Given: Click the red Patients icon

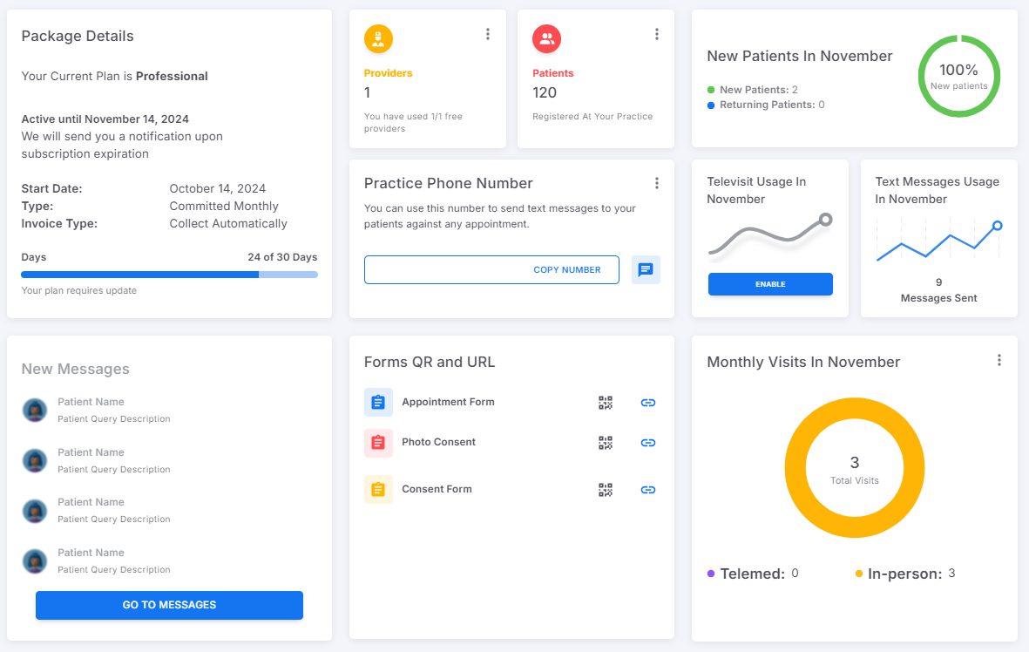Looking at the screenshot, I should point(546,38).
